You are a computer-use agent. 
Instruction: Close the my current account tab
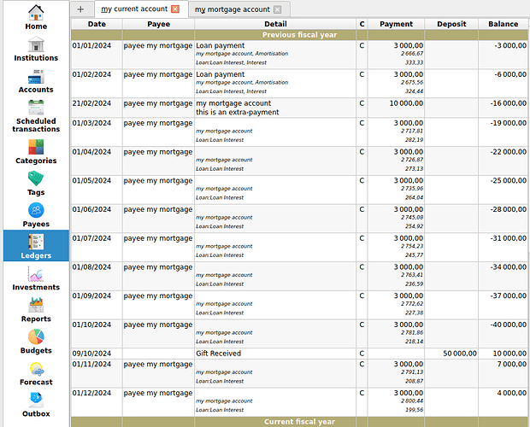pyautogui.click(x=175, y=9)
